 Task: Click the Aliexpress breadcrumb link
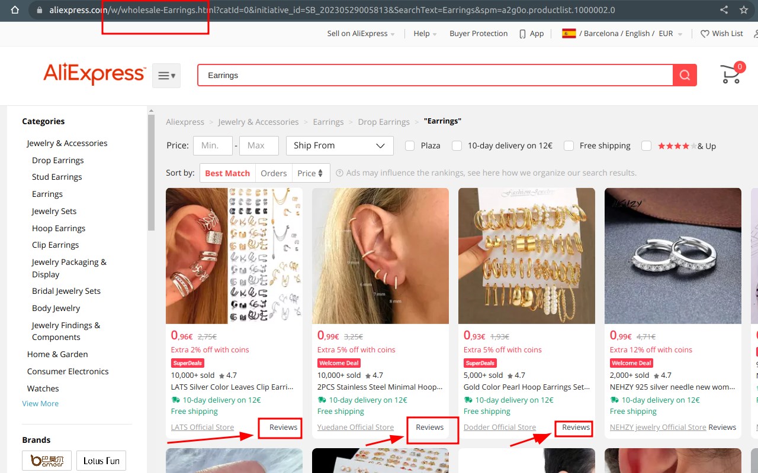click(185, 122)
